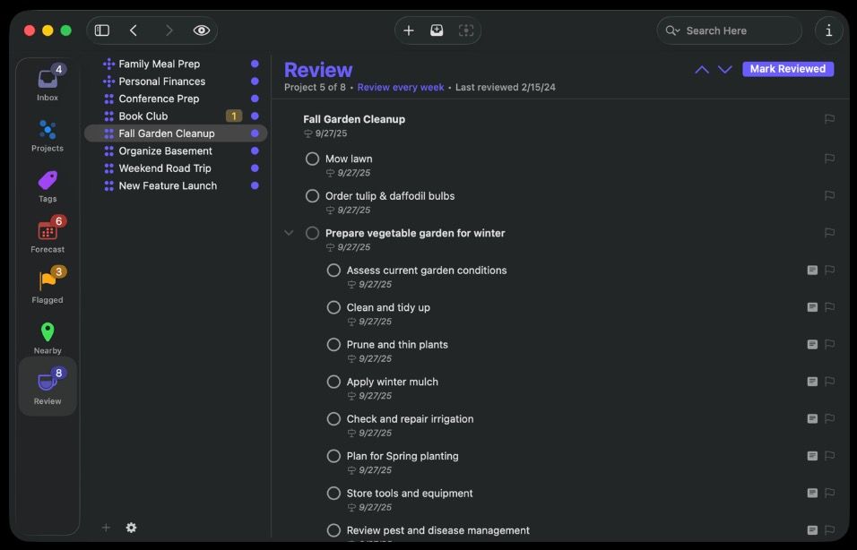The image size is (857, 550).
Task: Select Fall Garden Cleanup in sidebar
Action: (176, 133)
